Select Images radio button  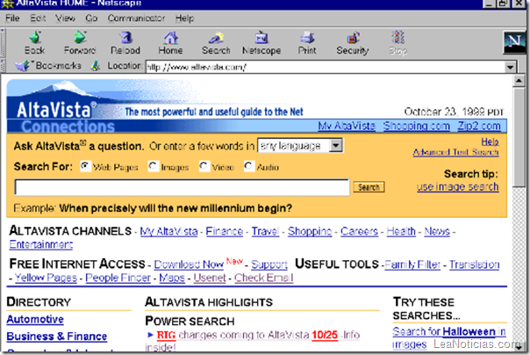click(x=153, y=166)
